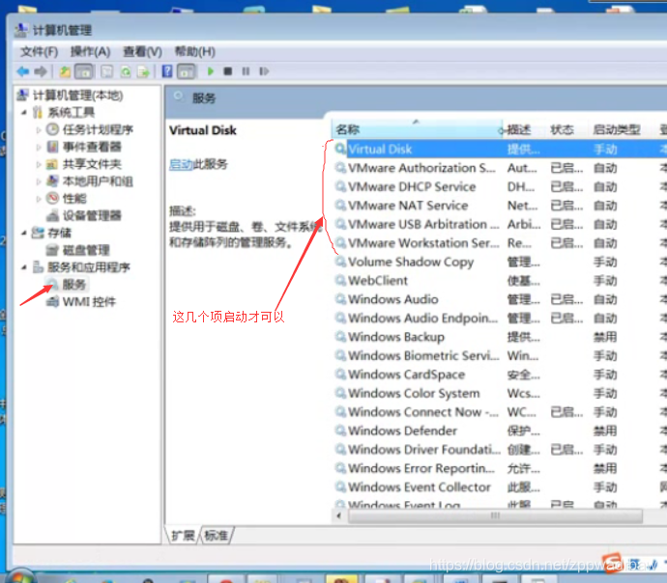The width and height of the screenshot is (667, 583).
Task: Collapse the 存储 tree node
Action: point(24,233)
